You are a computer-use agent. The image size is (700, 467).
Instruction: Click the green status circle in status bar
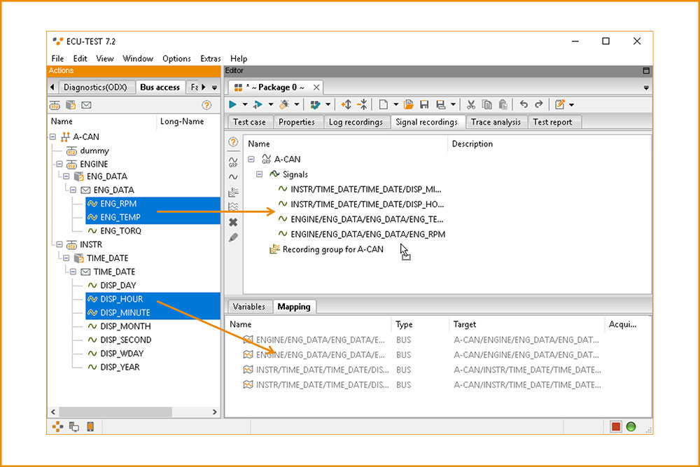point(631,427)
